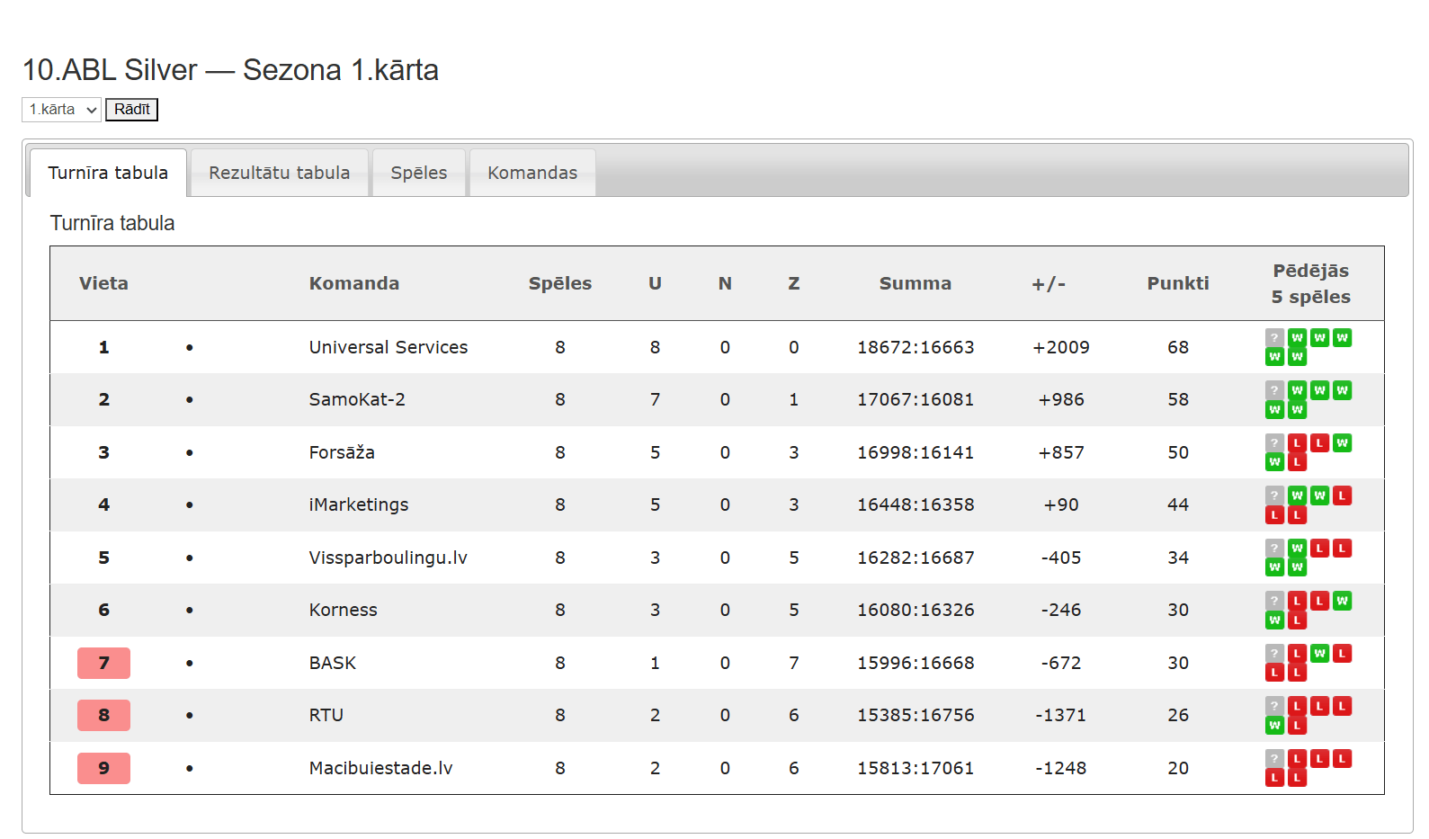Click the +2009 difference value

(x=1061, y=347)
